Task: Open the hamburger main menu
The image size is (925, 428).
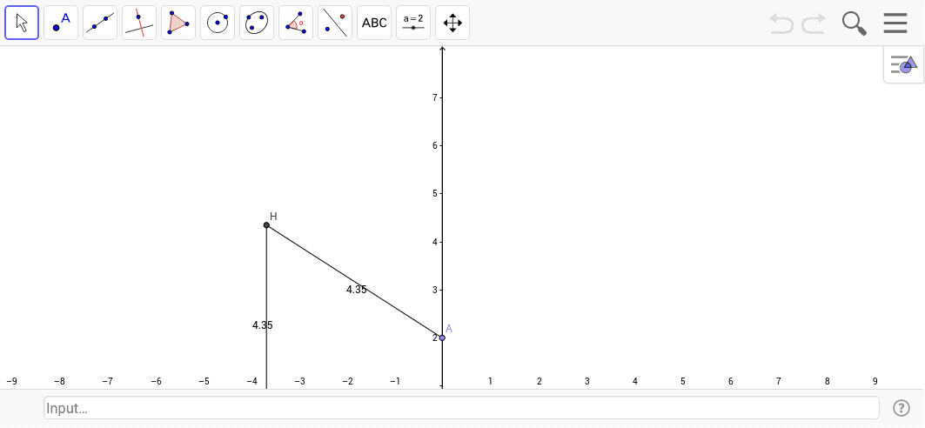Action: click(895, 23)
